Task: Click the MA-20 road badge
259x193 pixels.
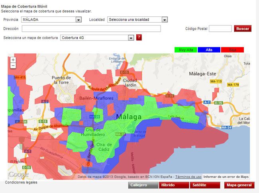Action: click(95, 117)
